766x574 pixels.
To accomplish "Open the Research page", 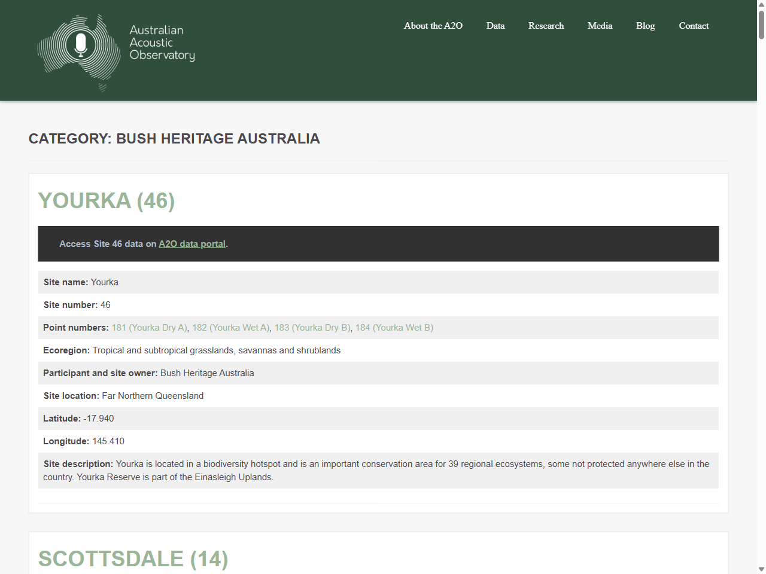I will pyautogui.click(x=546, y=26).
